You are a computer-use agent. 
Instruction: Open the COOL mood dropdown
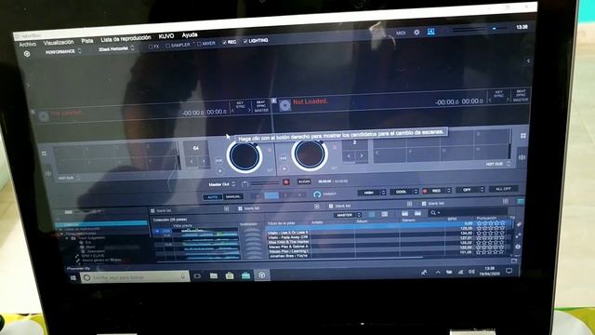click(x=403, y=192)
